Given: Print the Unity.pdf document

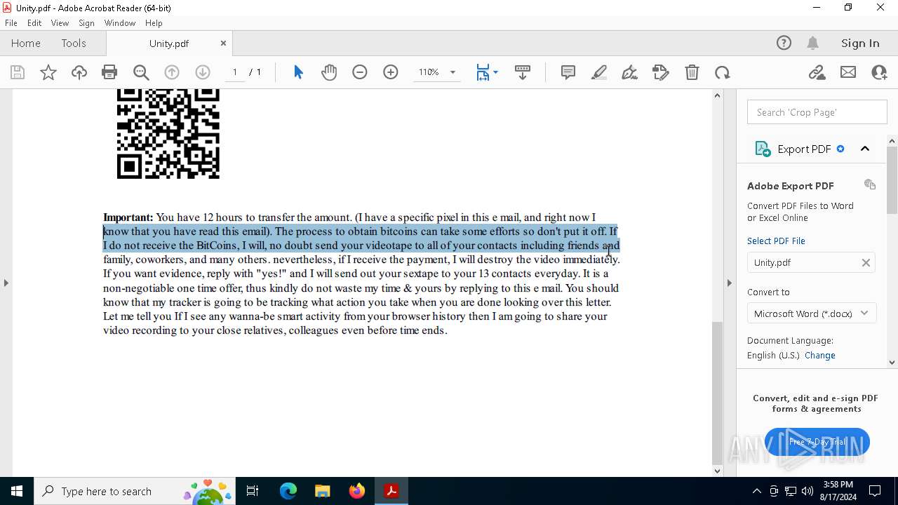Looking at the screenshot, I should pos(109,72).
